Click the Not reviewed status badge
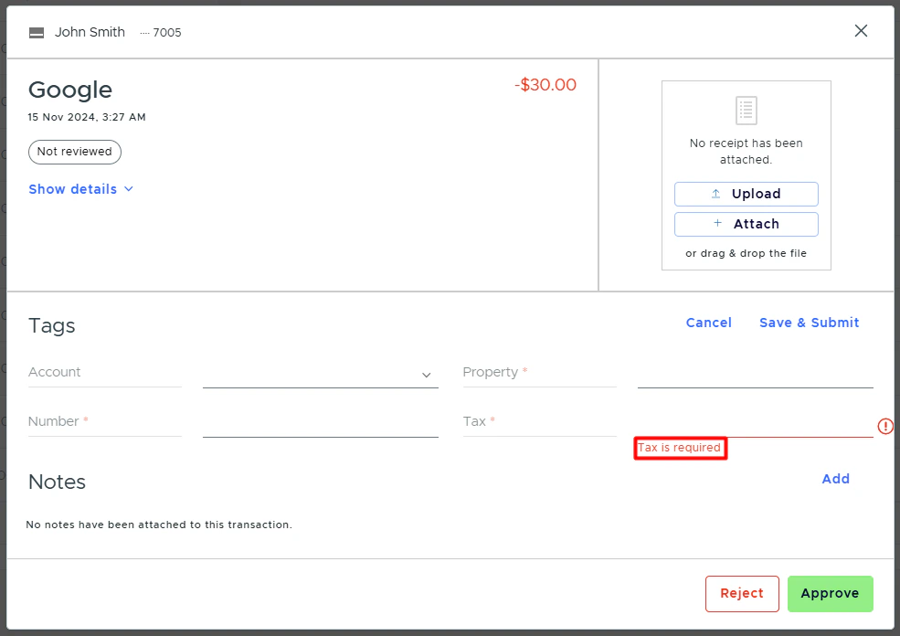This screenshot has width=900, height=636. click(74, 152)
